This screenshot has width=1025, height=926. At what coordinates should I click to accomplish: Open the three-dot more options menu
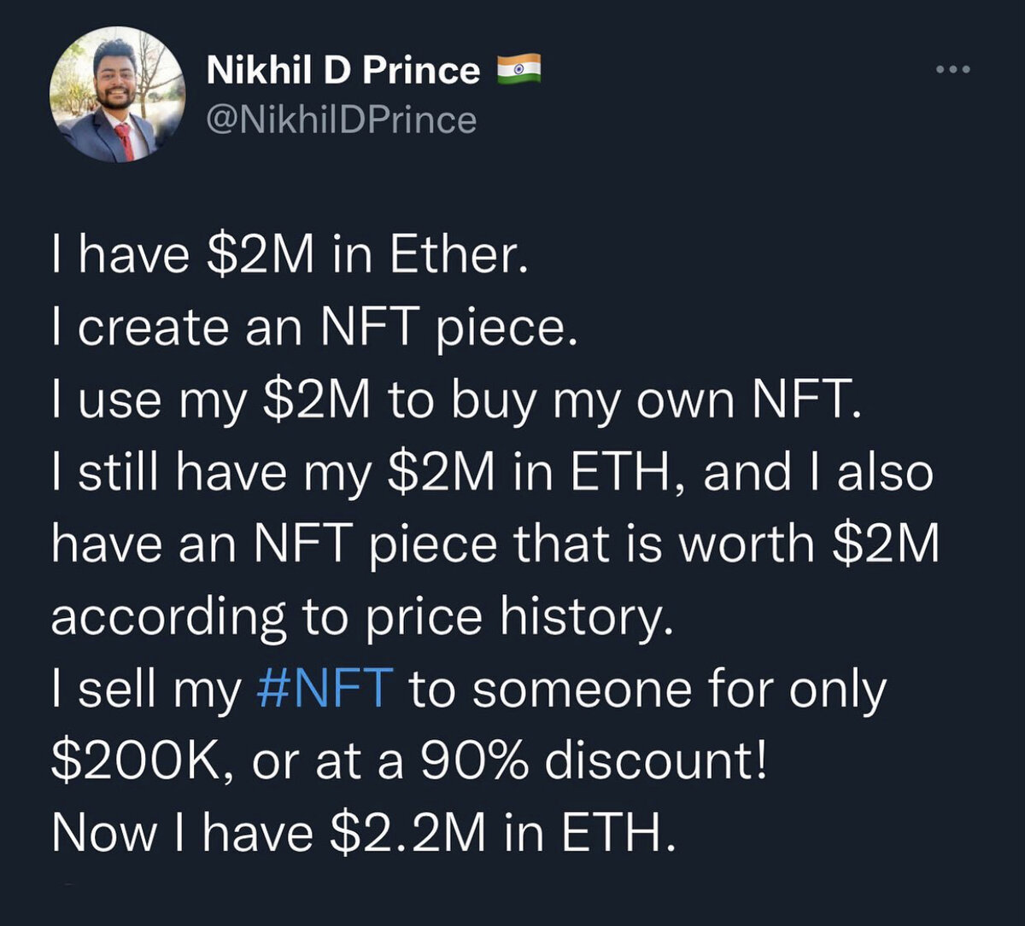(x=953, y=70)
